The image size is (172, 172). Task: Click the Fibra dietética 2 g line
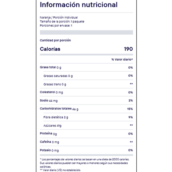(88, 117)
